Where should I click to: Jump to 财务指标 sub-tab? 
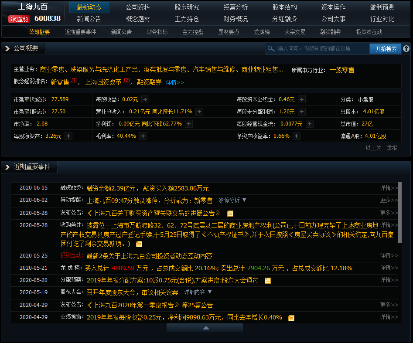pyautogui.click(x=157, y=32)
